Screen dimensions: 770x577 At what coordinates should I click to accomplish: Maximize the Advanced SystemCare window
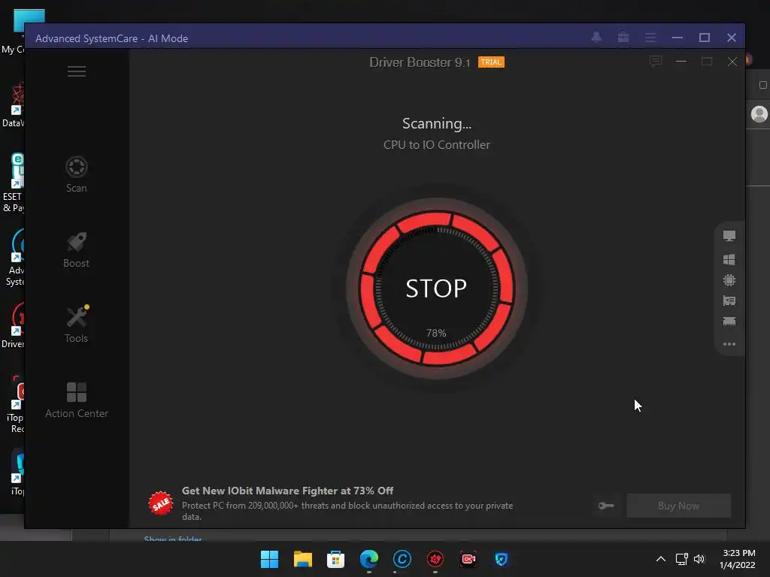click(x=704, y=38)
